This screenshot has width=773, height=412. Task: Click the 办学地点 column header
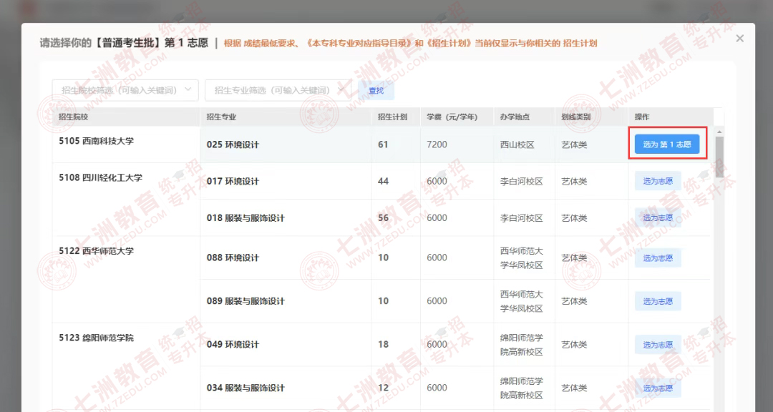[515, 117]
